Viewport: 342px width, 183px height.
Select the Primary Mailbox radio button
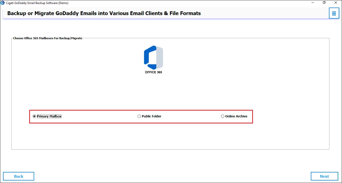[x=34, y=116]
